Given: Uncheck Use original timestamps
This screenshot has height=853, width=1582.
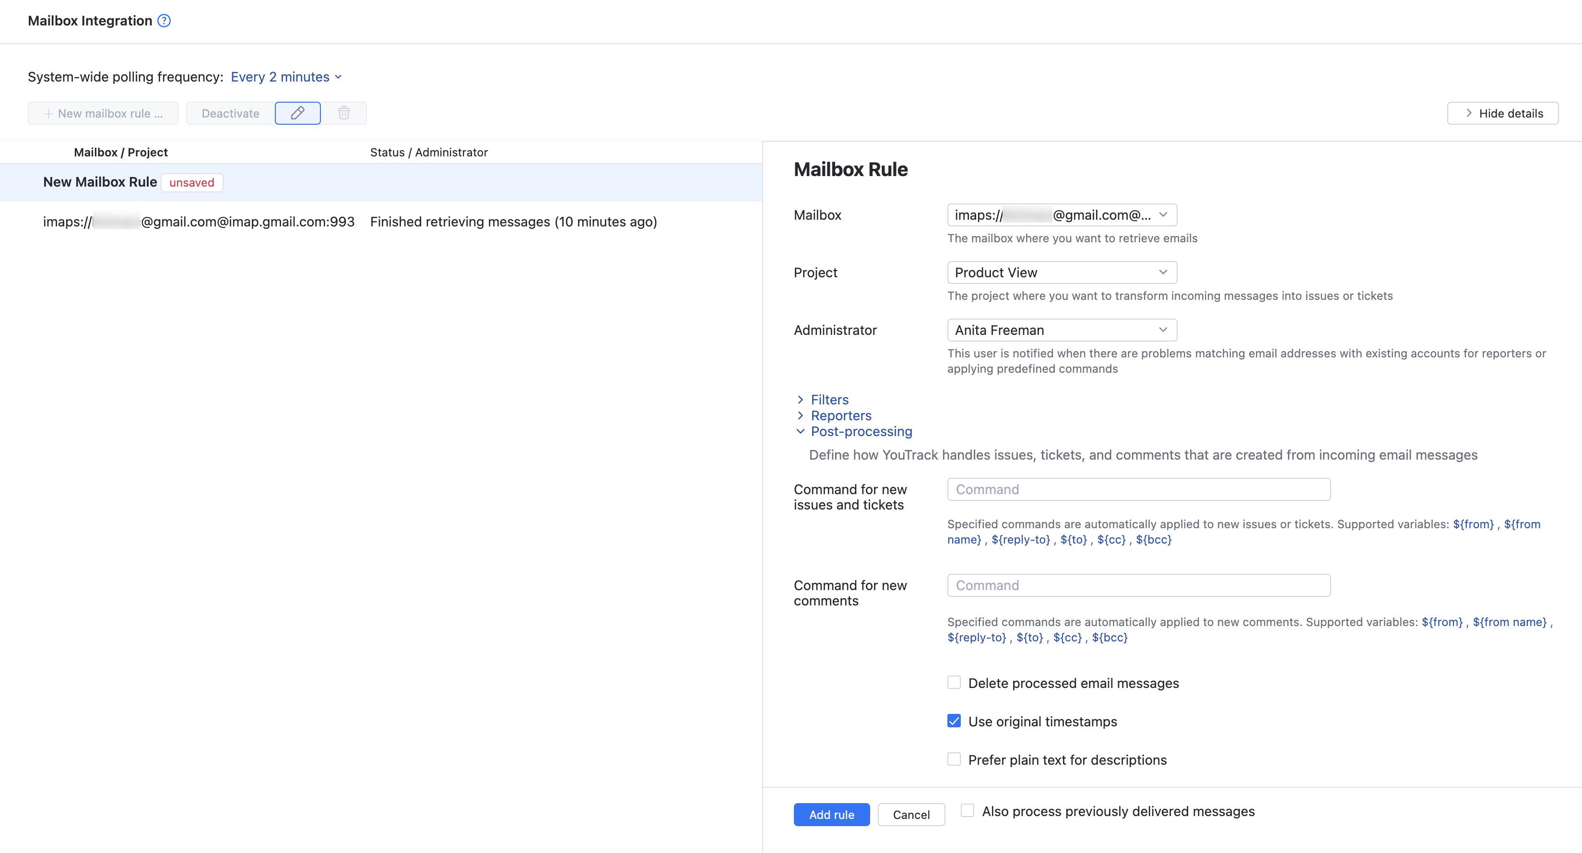Looking at the screenshot, I should [954, 721].
